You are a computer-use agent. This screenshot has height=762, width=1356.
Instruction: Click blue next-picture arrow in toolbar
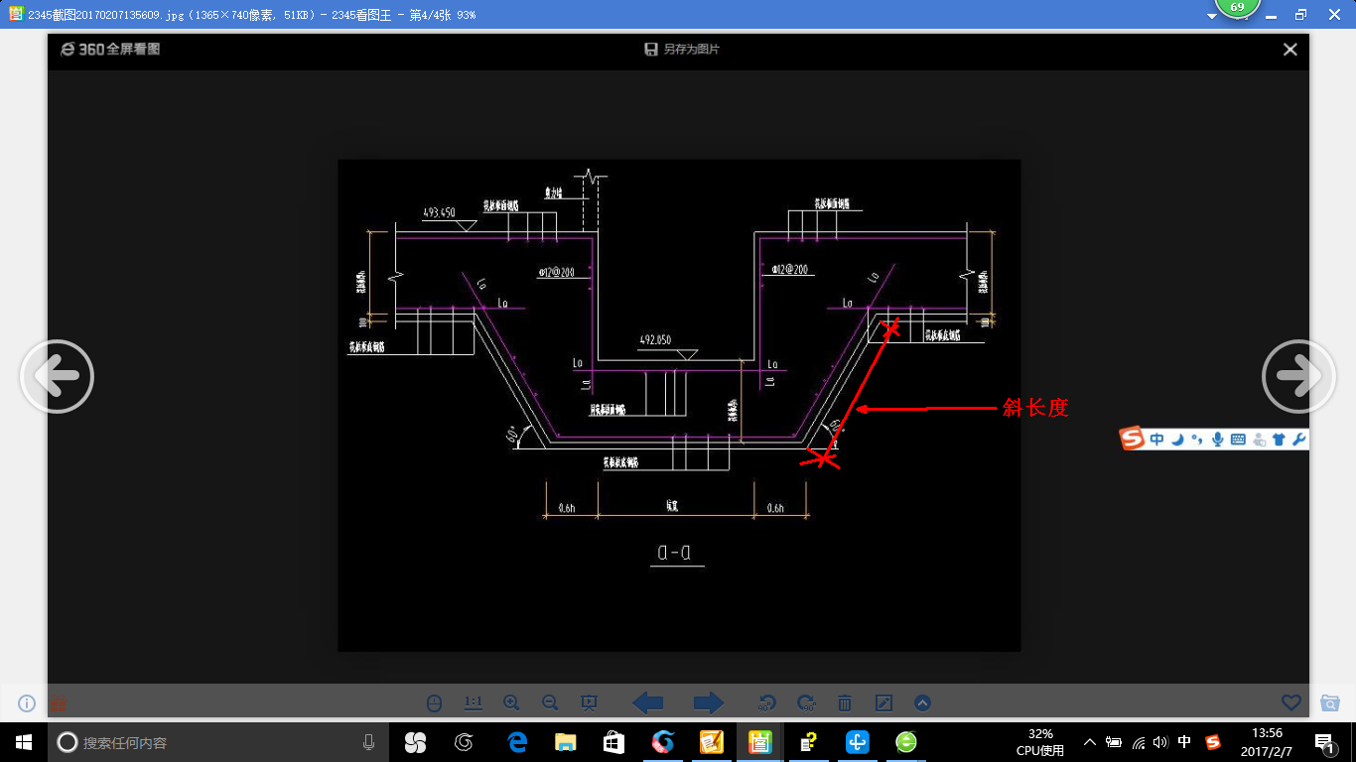pos(708,703)
